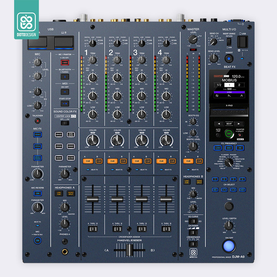
Task: Enable Headphones A MONO SPLIT
Action: coord(71,193)
